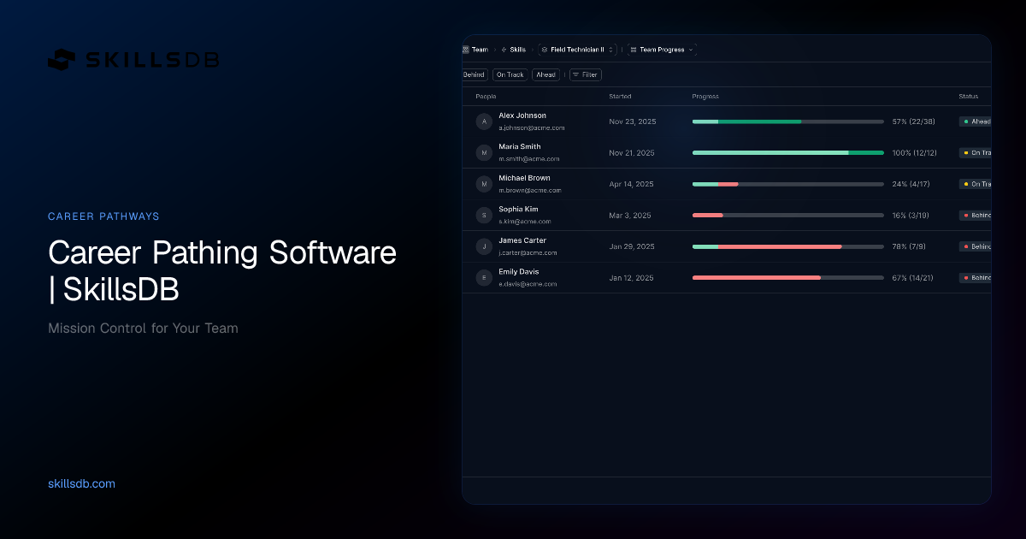Screen dimensions: 1026x539
Task: Click the Field Technician II role icon
Action: 545,50
